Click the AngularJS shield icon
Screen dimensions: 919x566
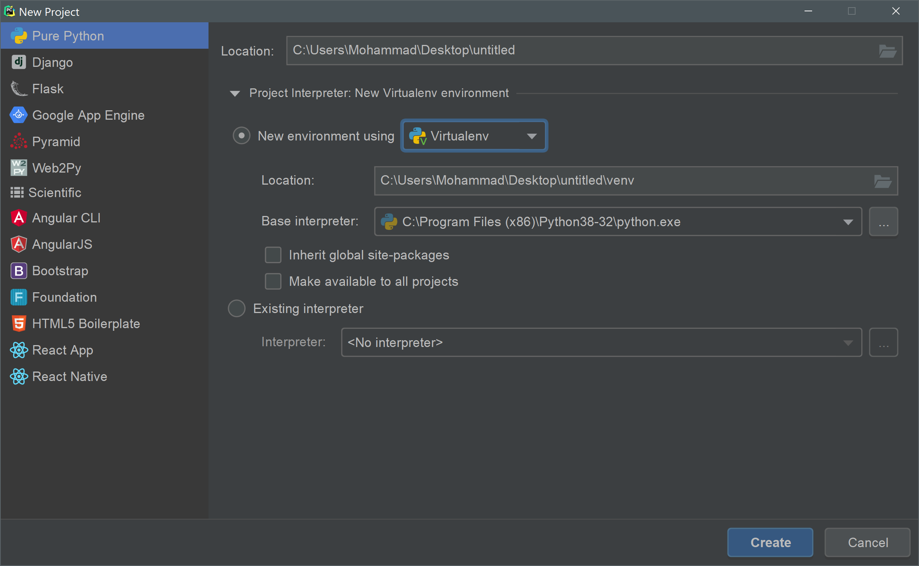click(x=19, y=244)
